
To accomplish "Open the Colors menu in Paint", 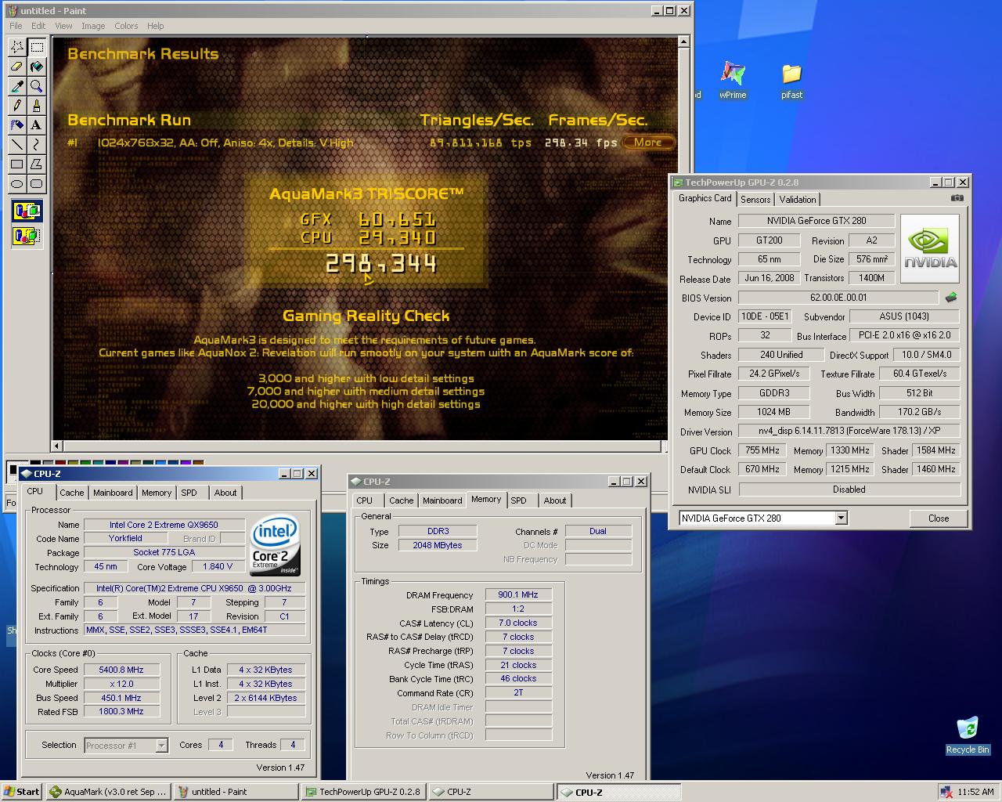I will [x=126, y=26].
